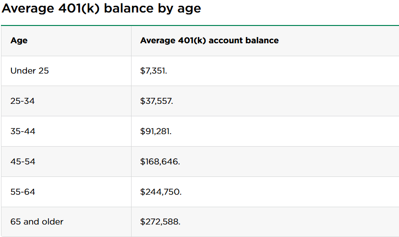
Task: Click the "Average 401(k) account balance" column header
Action: click(x=209, y=40)
